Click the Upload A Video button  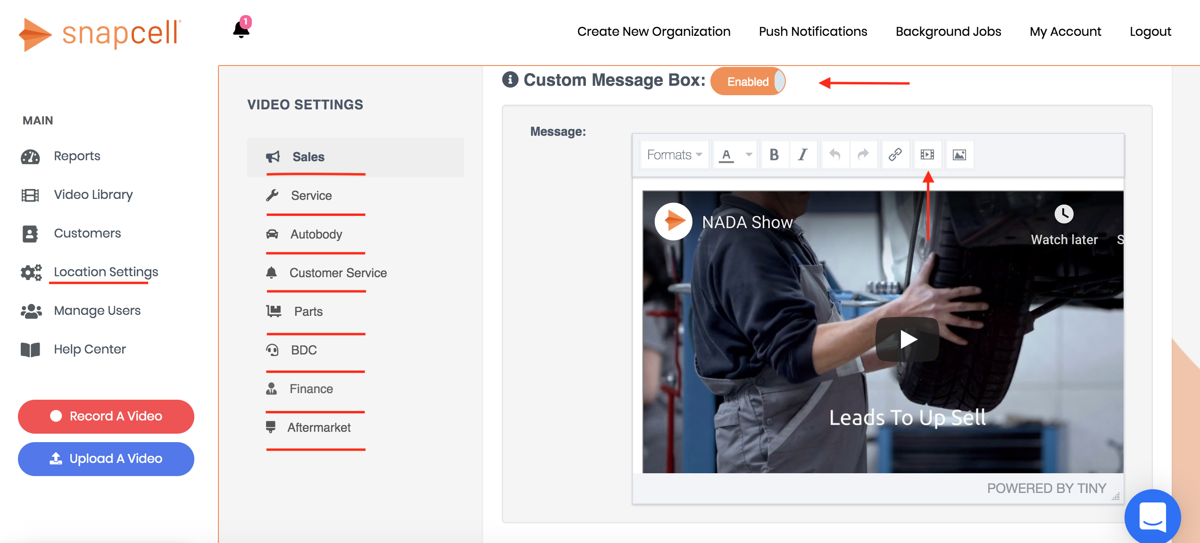(106, 459)
